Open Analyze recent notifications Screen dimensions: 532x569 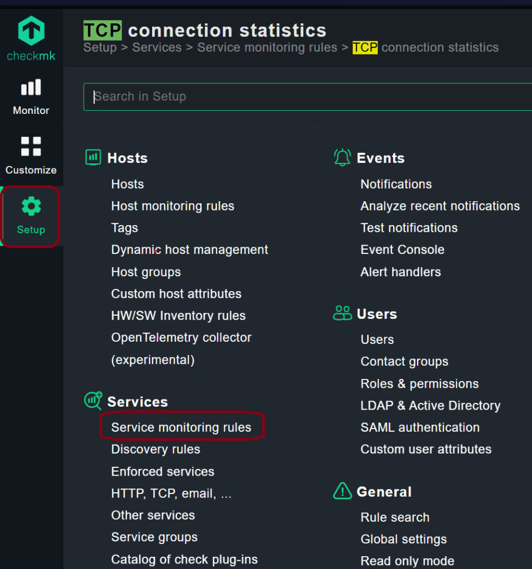440,206
